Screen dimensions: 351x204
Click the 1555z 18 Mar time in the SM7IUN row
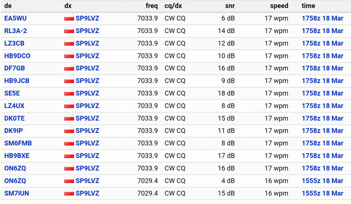pos(322,193)
